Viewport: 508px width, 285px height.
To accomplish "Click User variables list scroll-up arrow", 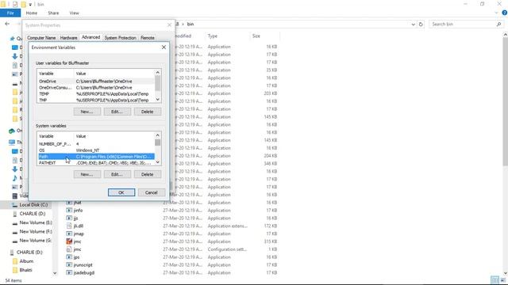I will [157, 73].
